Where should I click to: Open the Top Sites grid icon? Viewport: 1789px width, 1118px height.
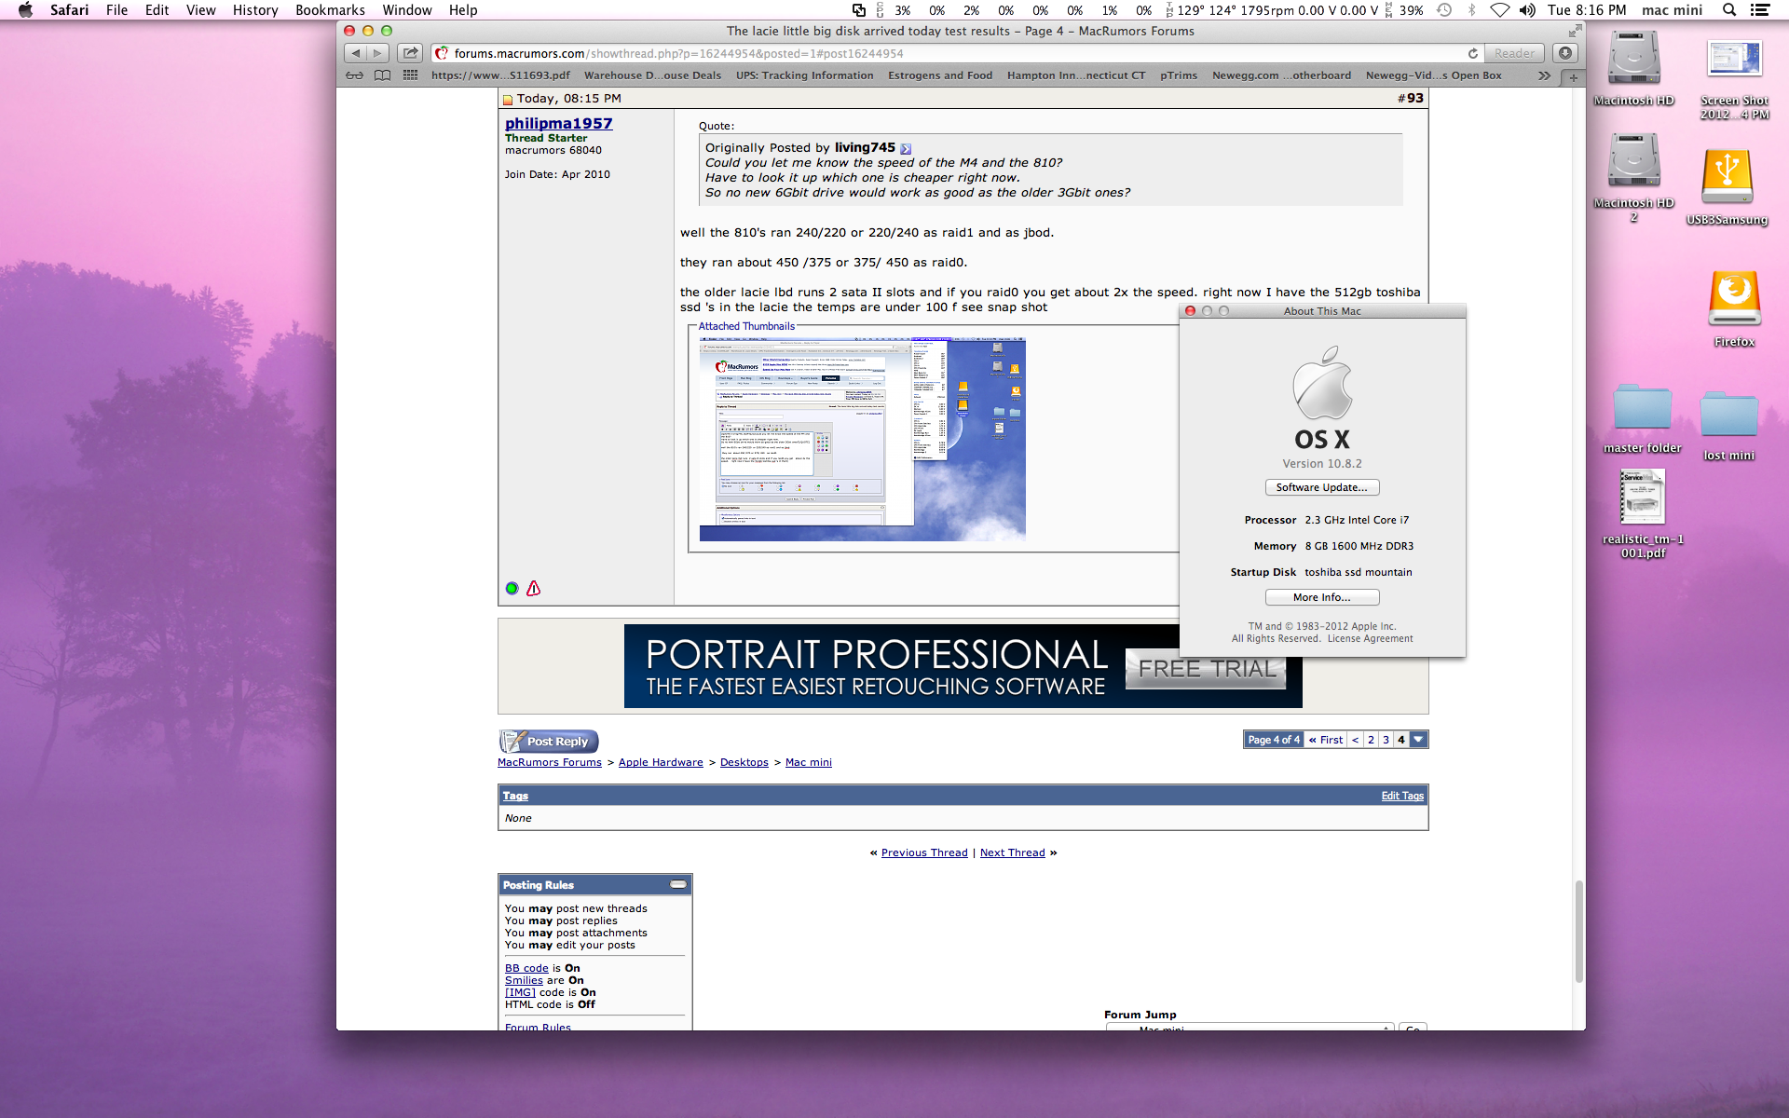410,75
